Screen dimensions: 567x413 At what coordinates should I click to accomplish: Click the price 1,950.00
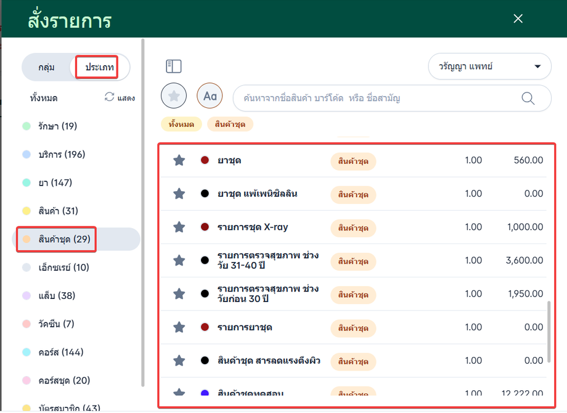[x=526, y=293]
